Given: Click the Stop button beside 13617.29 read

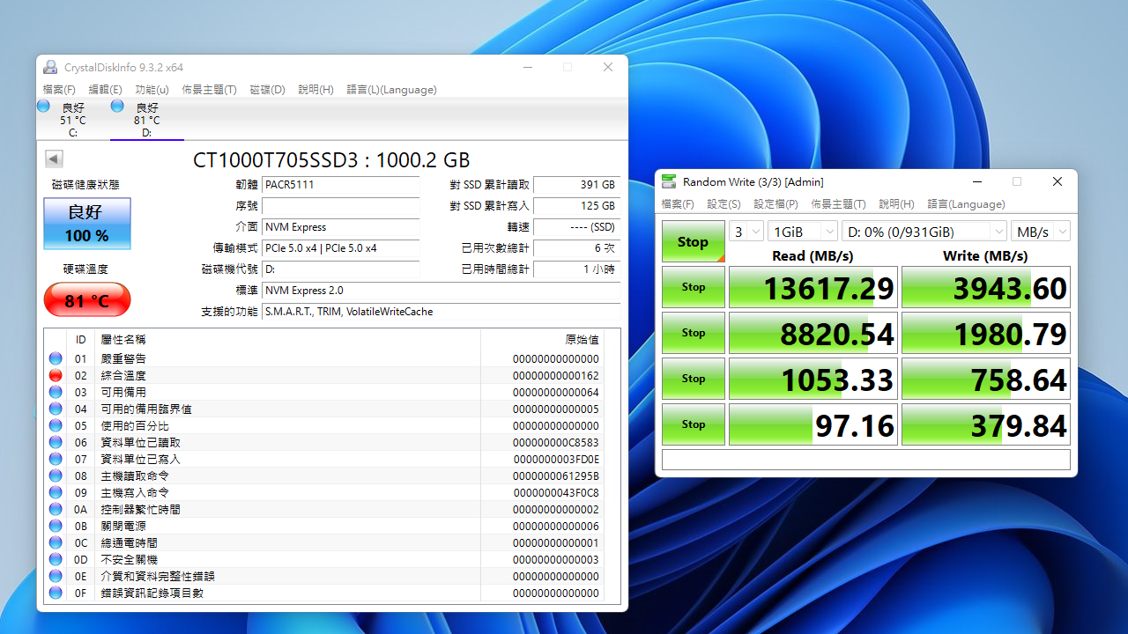Looking at the screenshot, I should coord(693,287).
